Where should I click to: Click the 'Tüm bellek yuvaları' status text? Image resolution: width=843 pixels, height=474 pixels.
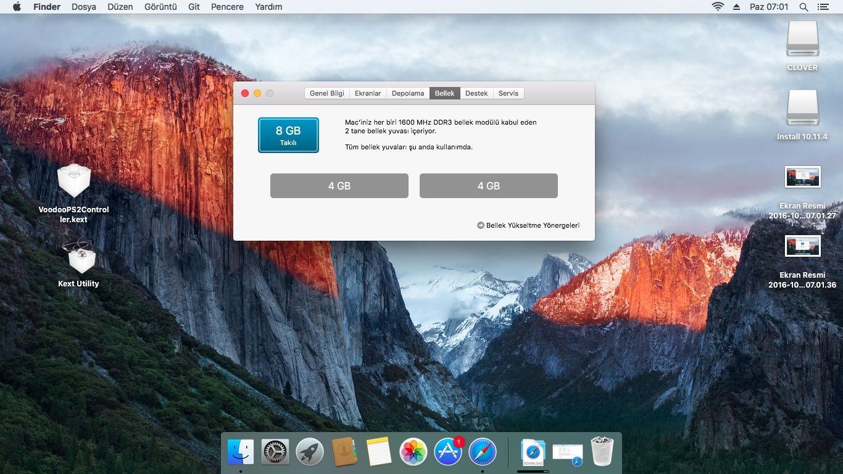(x=409, y=147)
